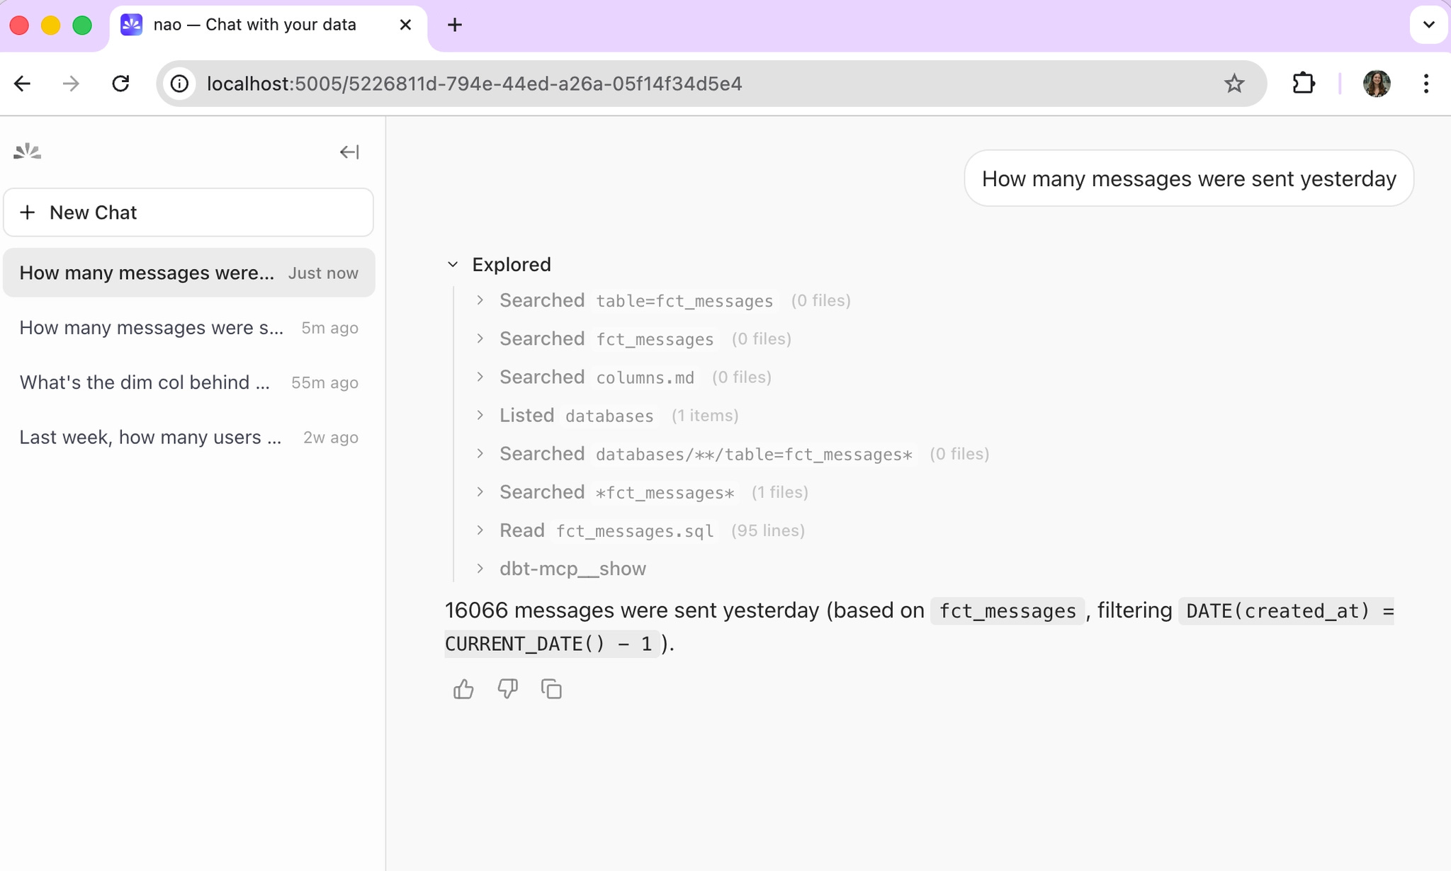Give thumbs down on the response
Screen dimensions: 1451x871
click(x=507, y=688)
